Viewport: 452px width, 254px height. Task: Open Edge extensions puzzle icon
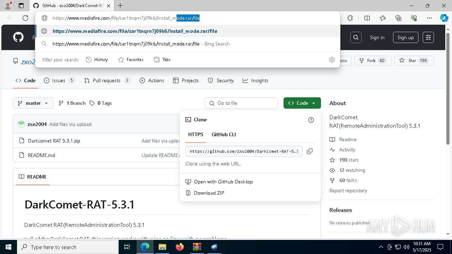tap(350, 18)
